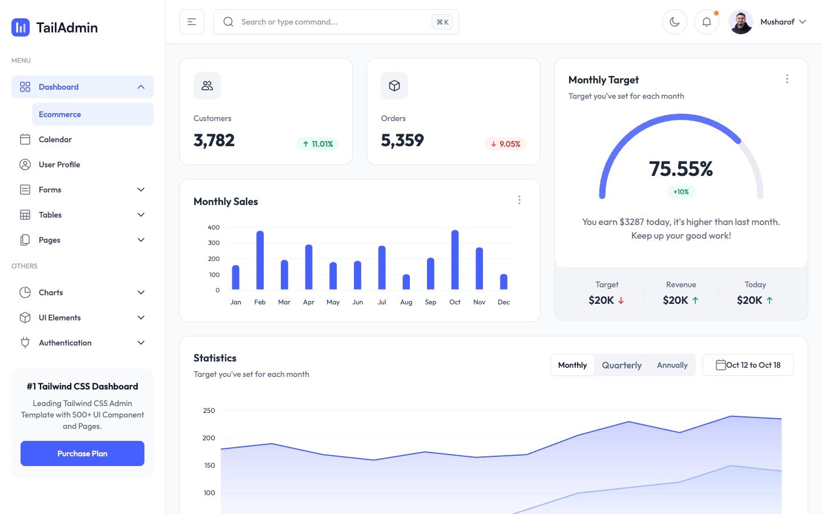822x514 pixels.
Task: Click the Tables grid icon
Action: tap(25, 215)
